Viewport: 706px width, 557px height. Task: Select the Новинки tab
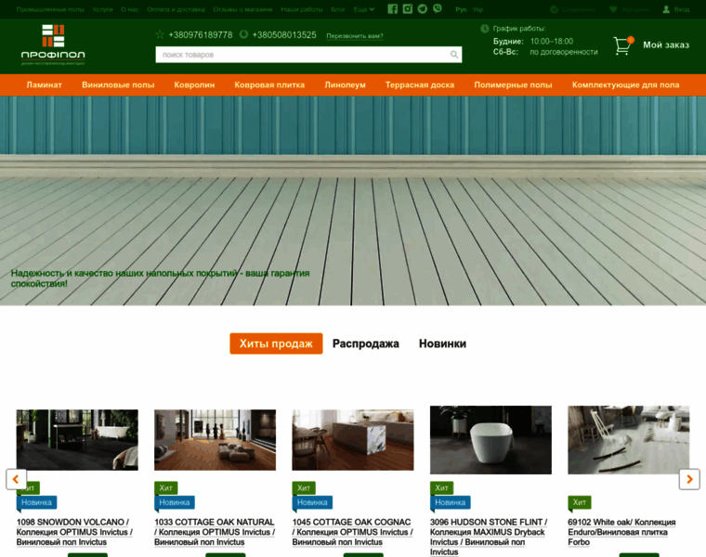tap(442, 343)
